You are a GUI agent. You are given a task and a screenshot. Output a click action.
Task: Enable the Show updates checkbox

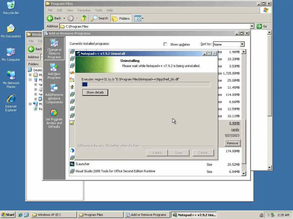point(165,44)
